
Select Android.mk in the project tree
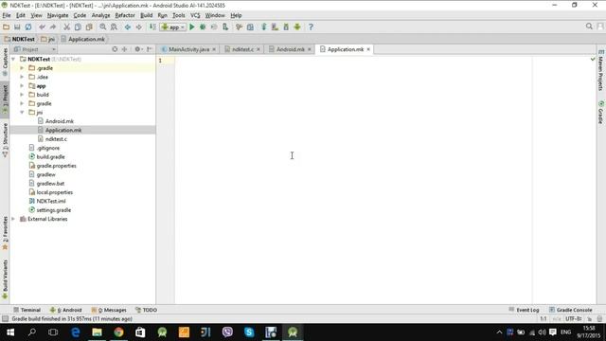point(59,121)
